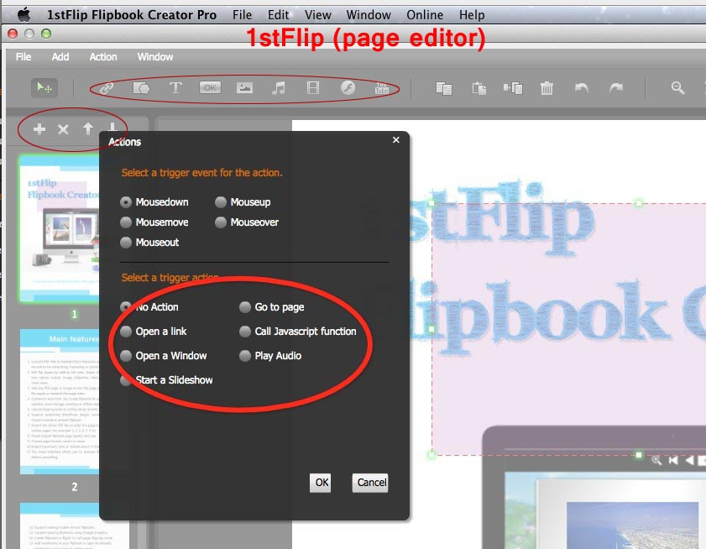Insert an image with the picture icon
The image size is (706, 549).
pos(244,87)
